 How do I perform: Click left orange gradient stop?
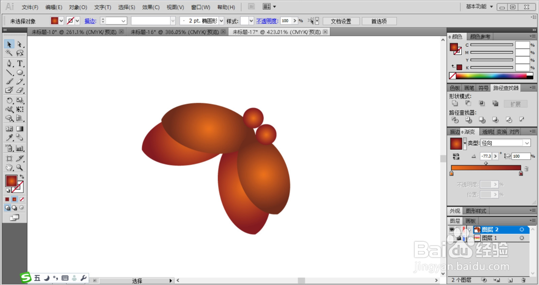pos(451,174)
